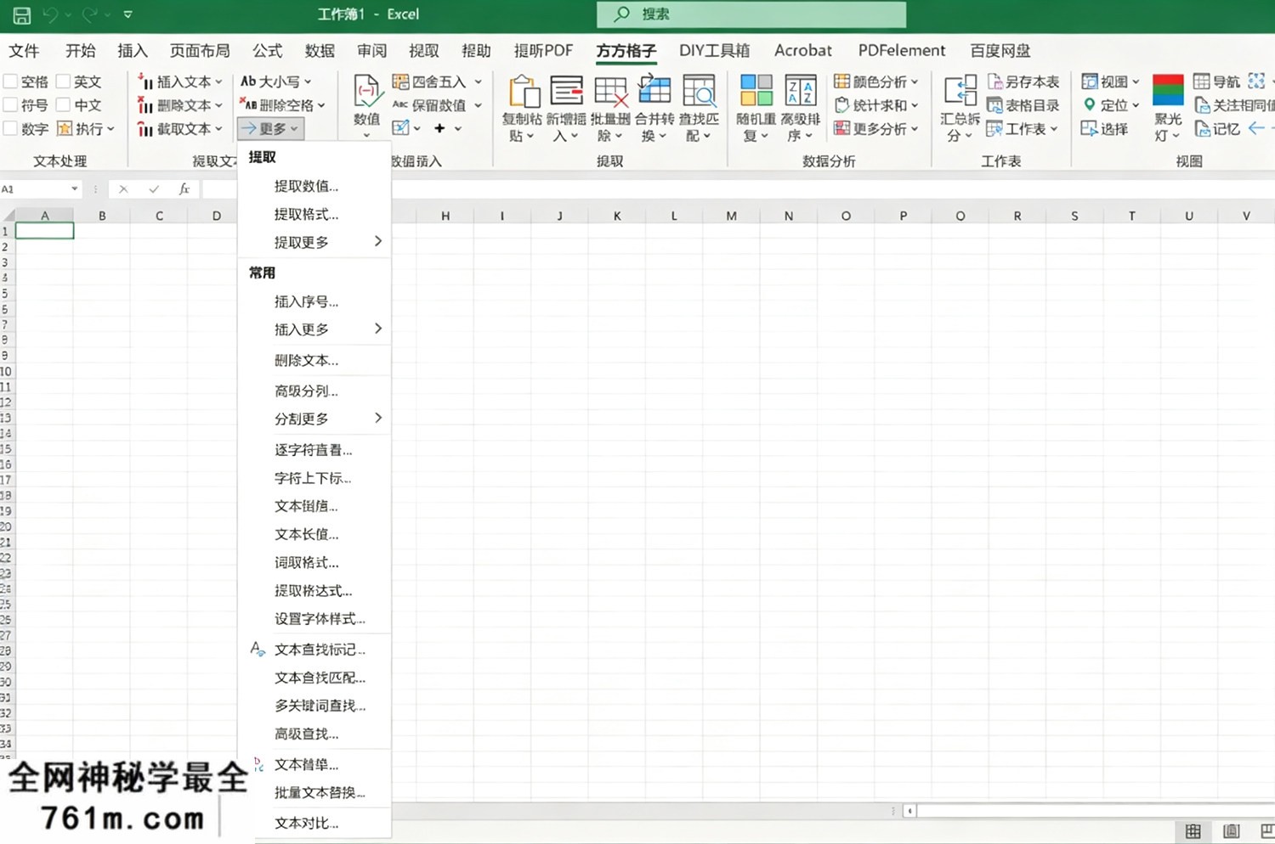This screenshot has width=1275, height=844.
Task: Switch to the 公式 tab
Action: coord(267,51)
